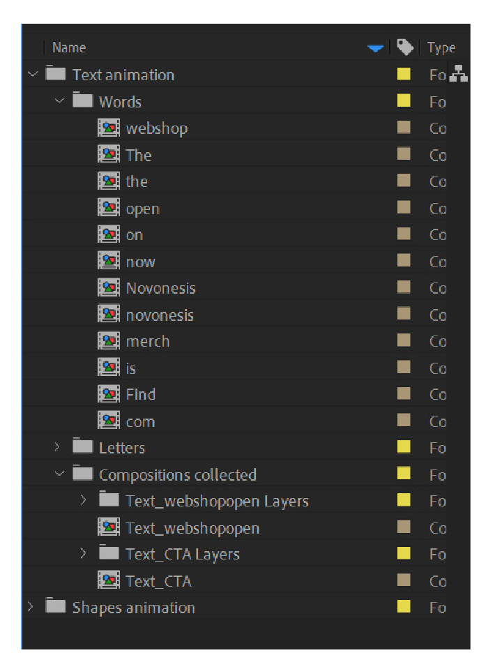
Task: Collapse the Text animation folder
Action: click(x=33, y=74)
